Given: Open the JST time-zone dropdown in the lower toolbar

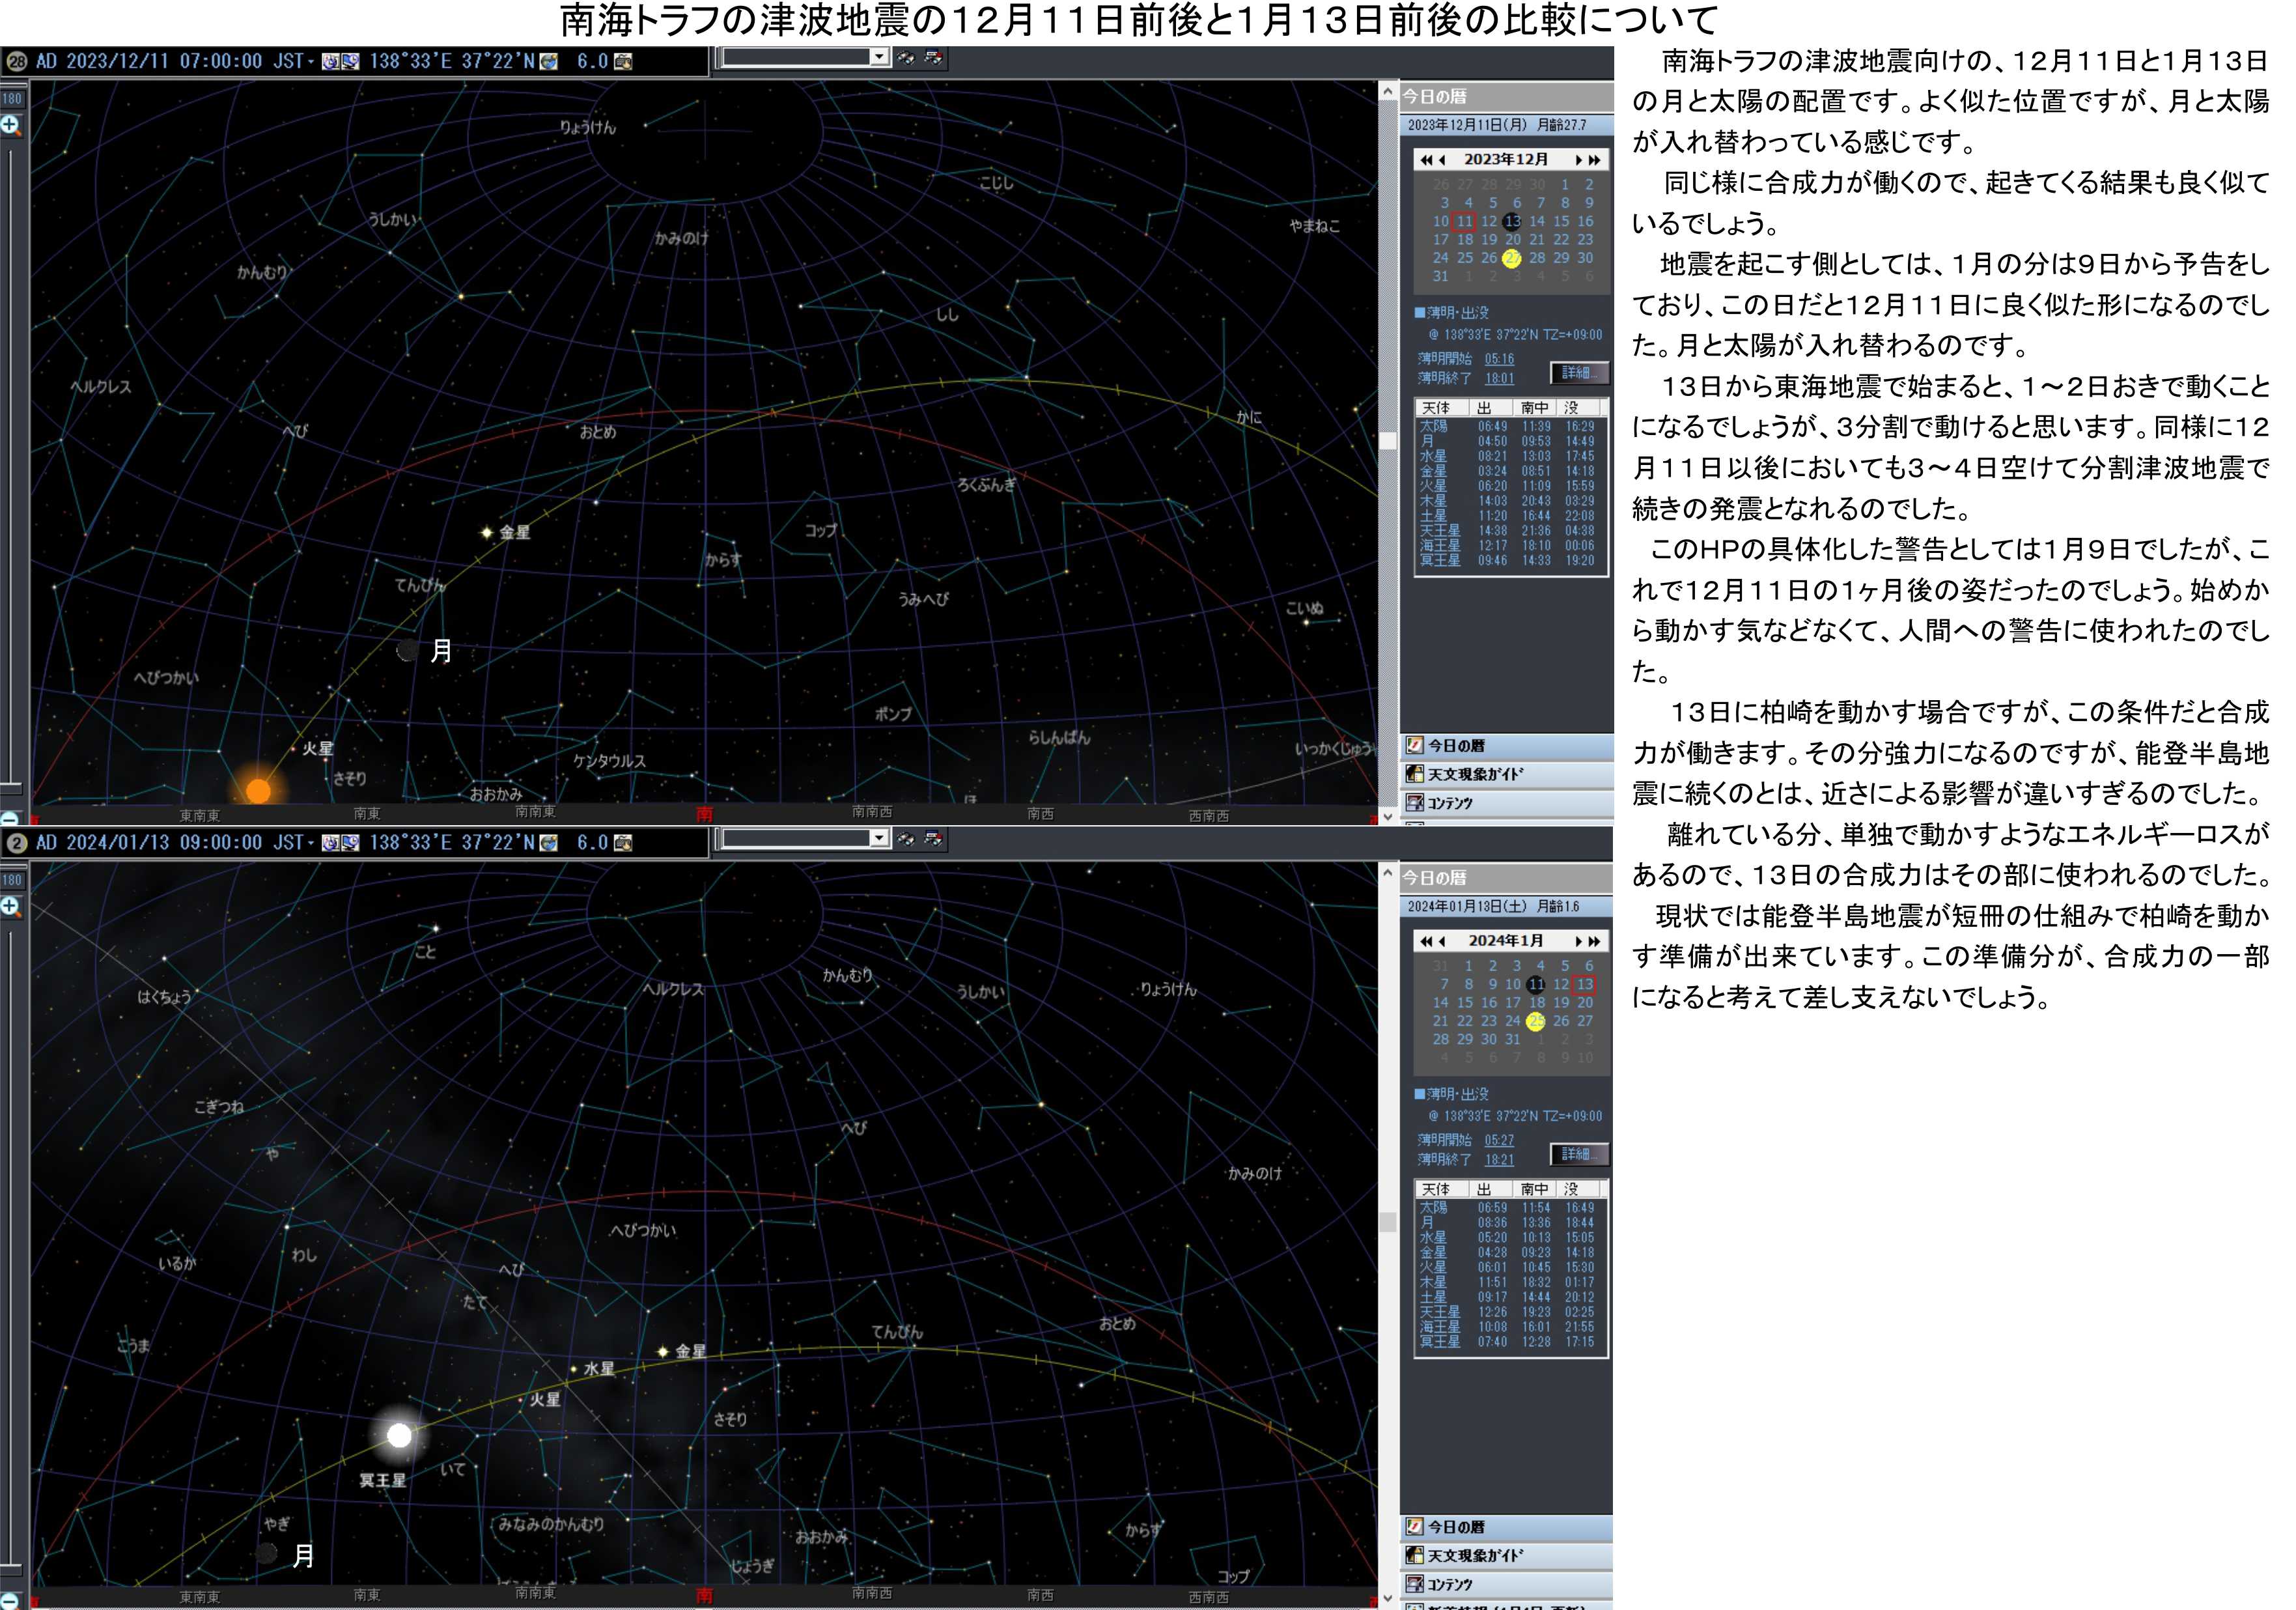Looking at the screenshot, I should tap(311, 844).
